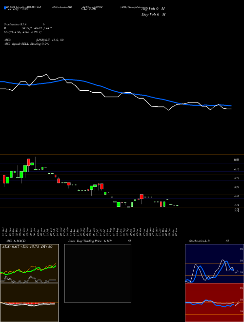The width and height of the screenshot is (244, 322).
Task: Click the blue SMA legend square
Action: coord(5,8)
